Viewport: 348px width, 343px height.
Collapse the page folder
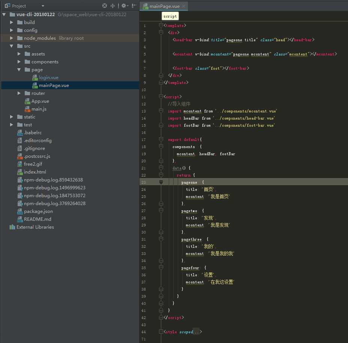(x=19, y=70)
